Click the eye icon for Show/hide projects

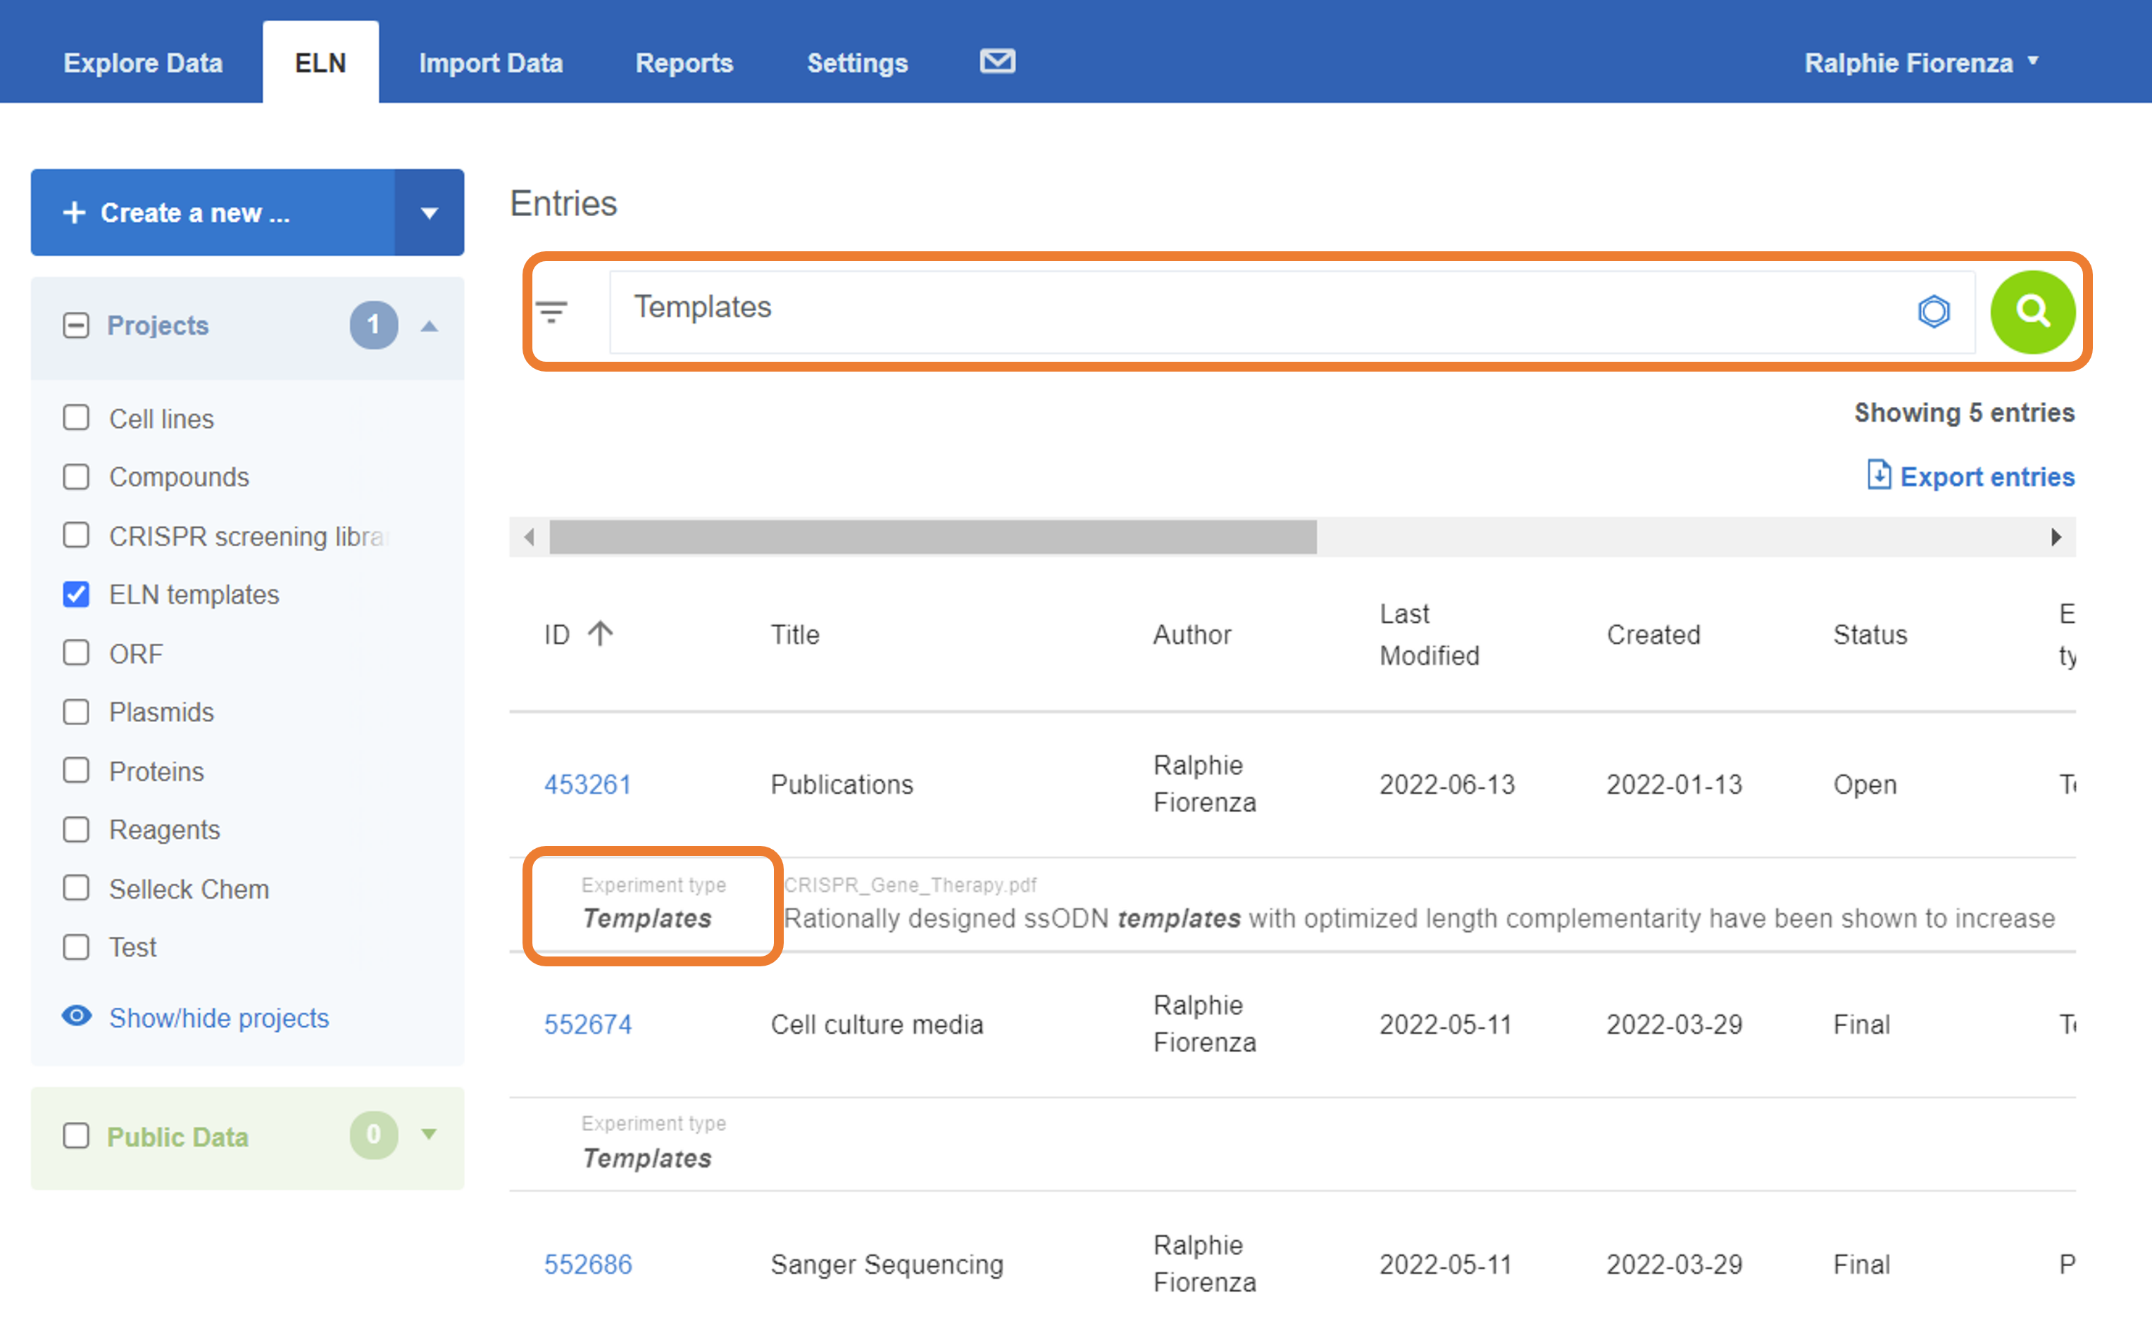pyautogui.click(x=76, y=1016)
